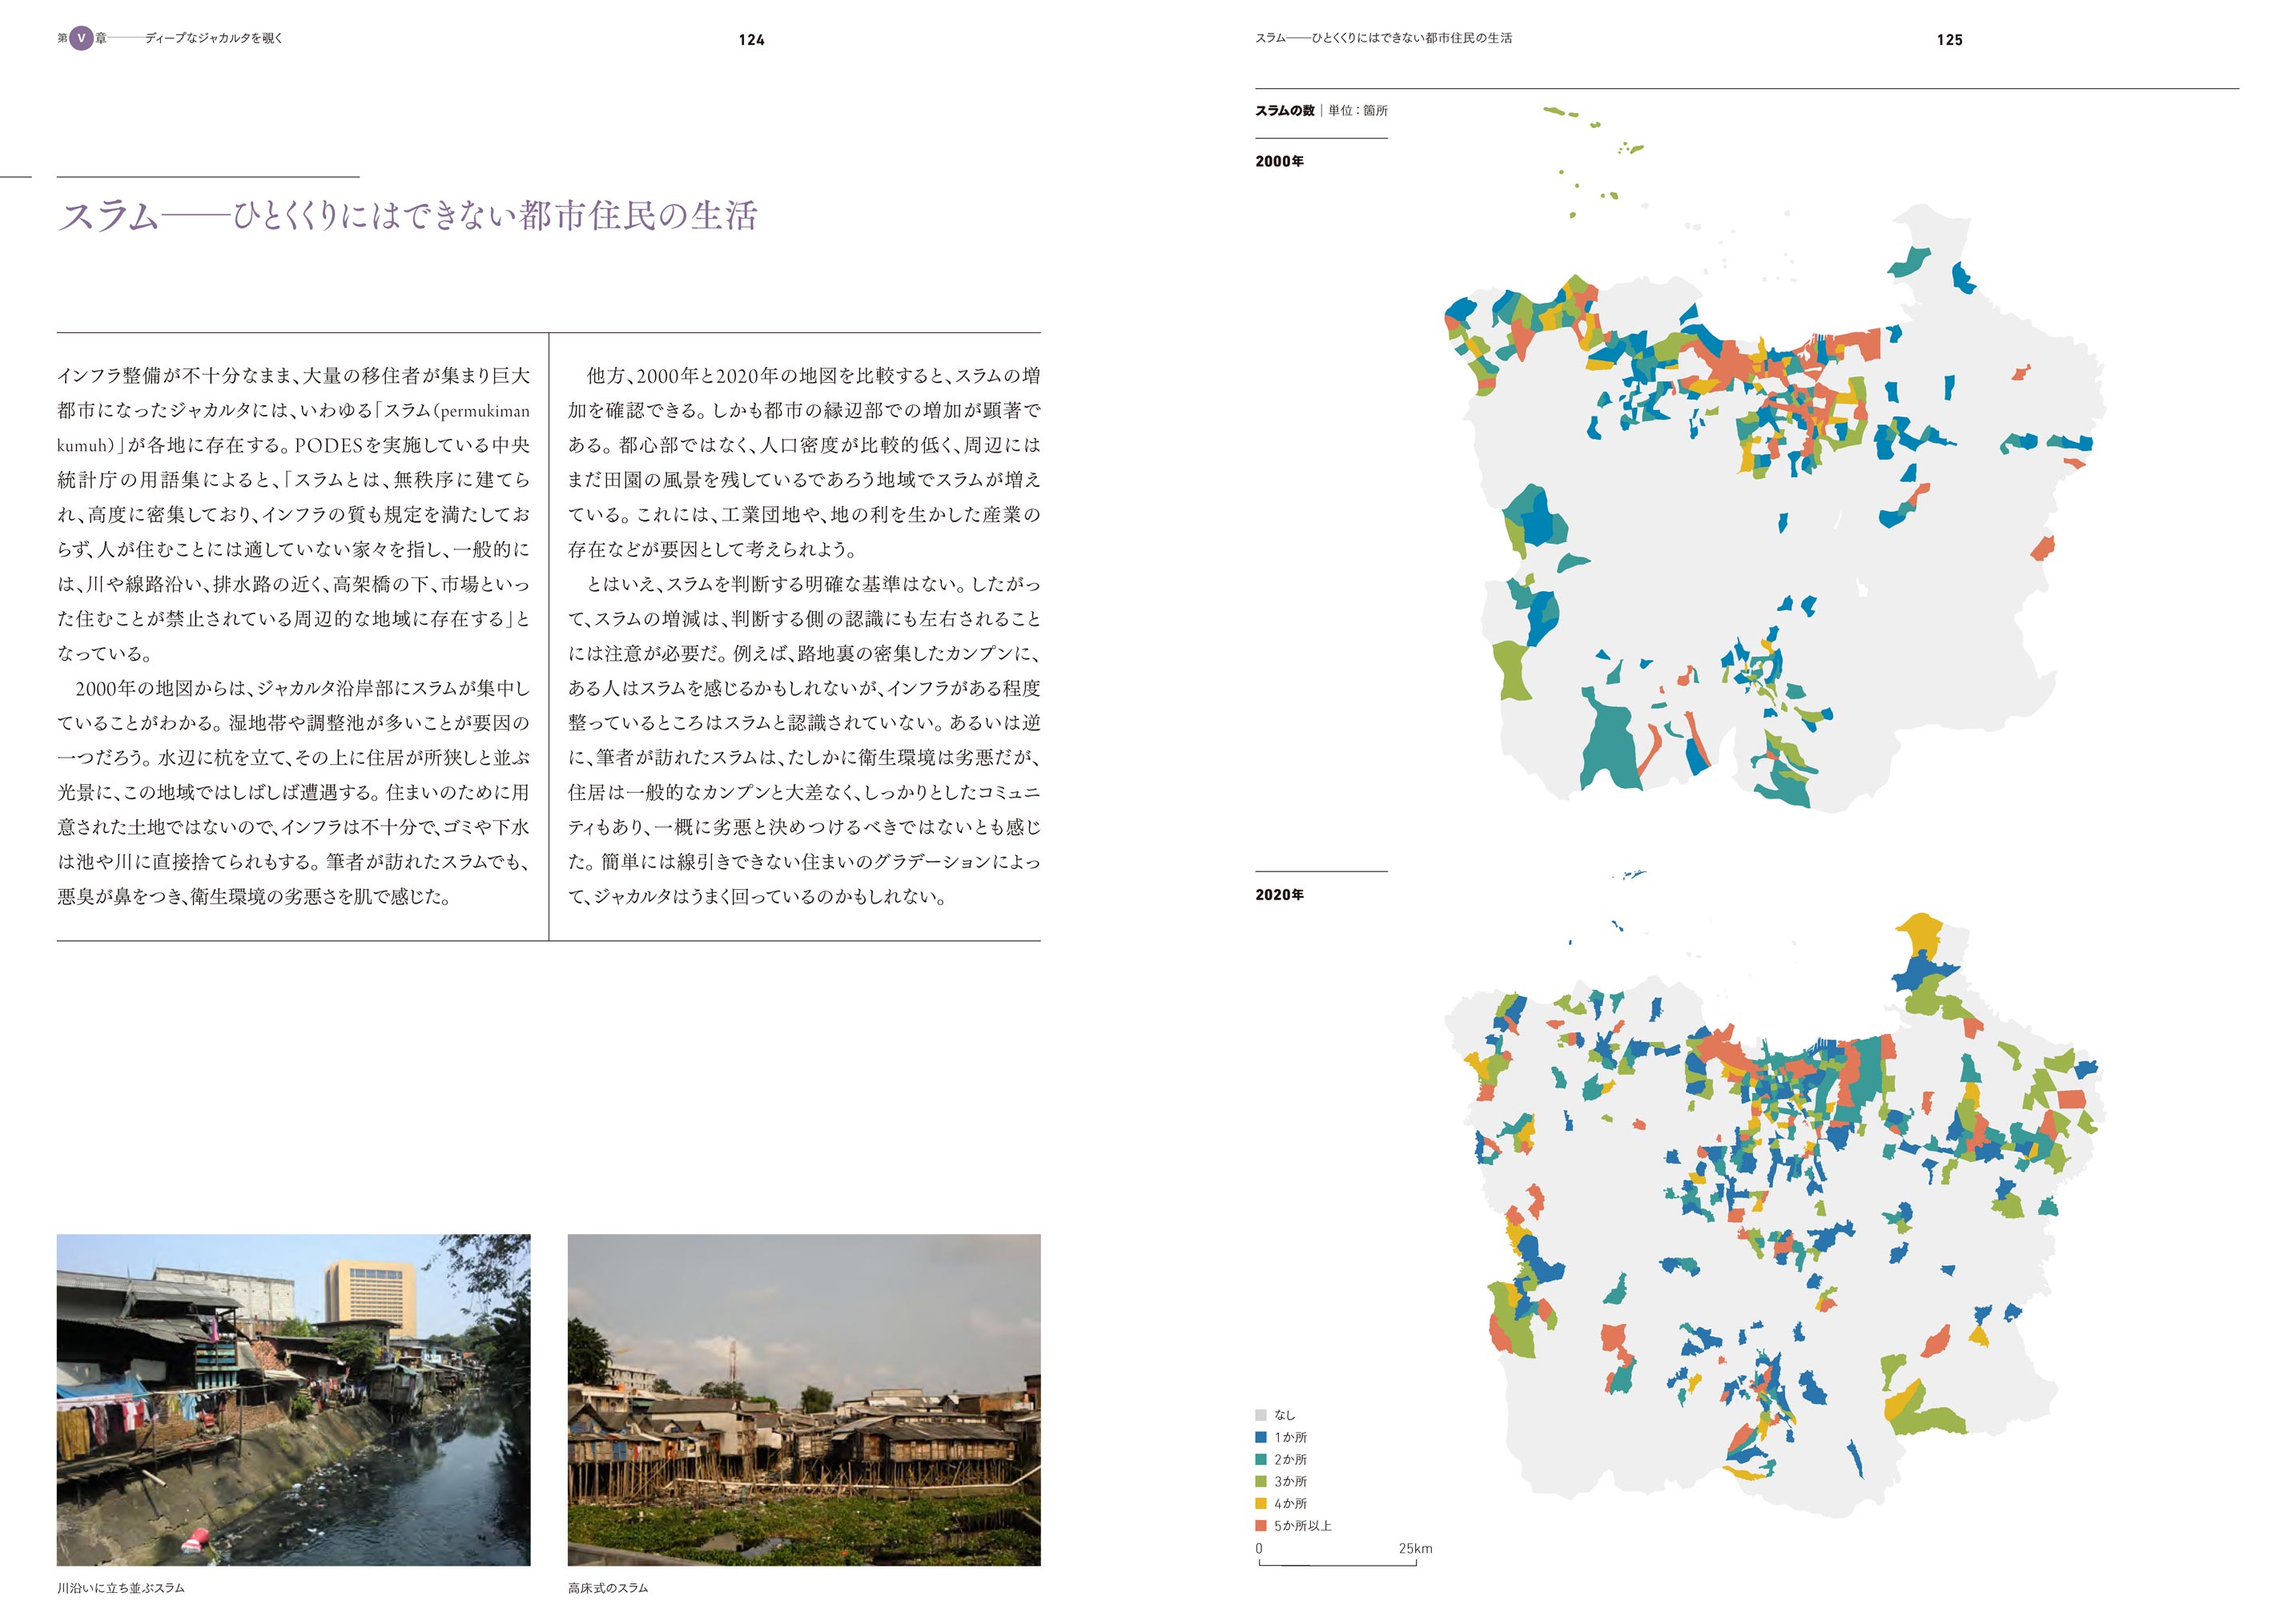Image resolution: width=2296 pixels, height=1621 pixels.
Task: Click paragraph starting とはいえ、スラムを判断する
Action: 804,740
